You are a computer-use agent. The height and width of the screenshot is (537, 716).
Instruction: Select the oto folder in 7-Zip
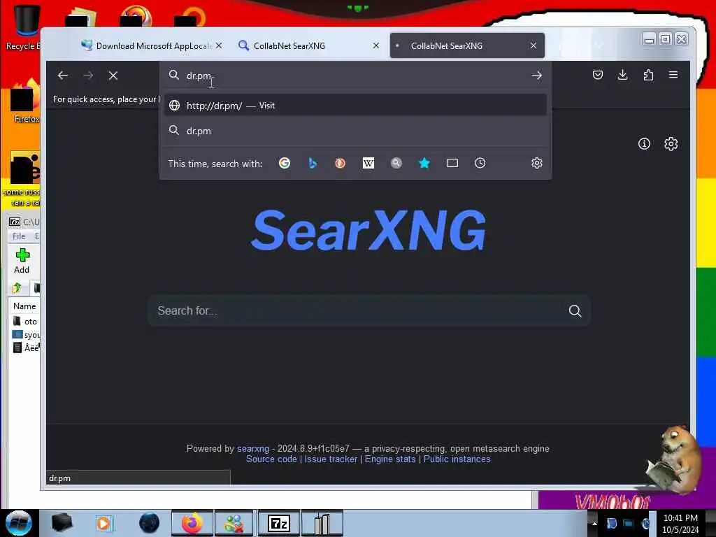[x=25, y=322]
